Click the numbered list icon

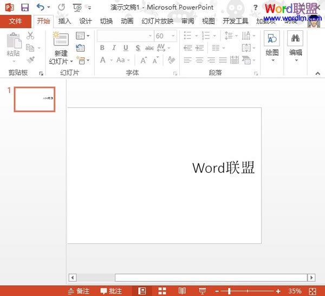point(206,36)
